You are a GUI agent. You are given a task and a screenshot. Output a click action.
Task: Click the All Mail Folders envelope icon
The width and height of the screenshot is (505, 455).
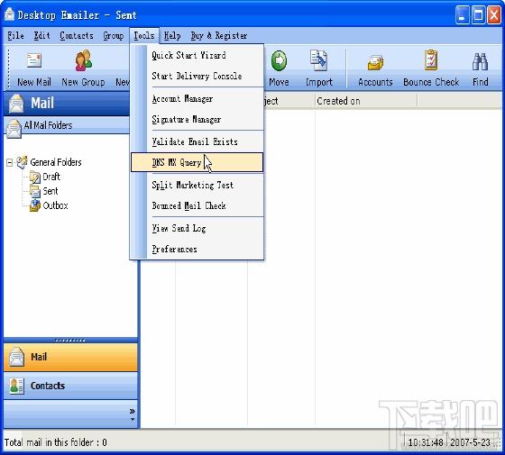tap(14, 129)
